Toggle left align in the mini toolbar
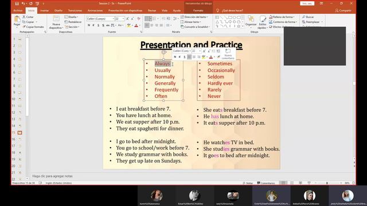The width and height of the screenshot is (367, 206). pos(189,57)
